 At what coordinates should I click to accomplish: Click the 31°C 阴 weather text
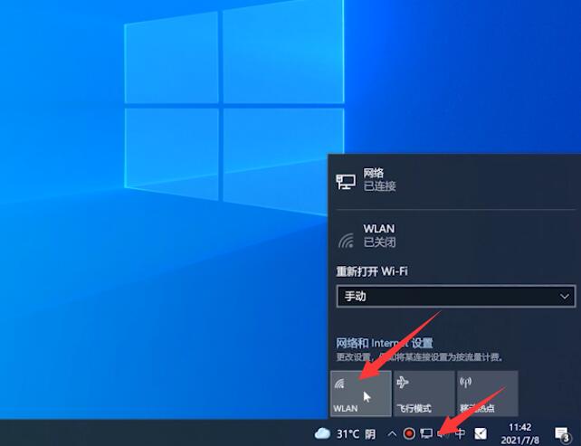[356, 433]
